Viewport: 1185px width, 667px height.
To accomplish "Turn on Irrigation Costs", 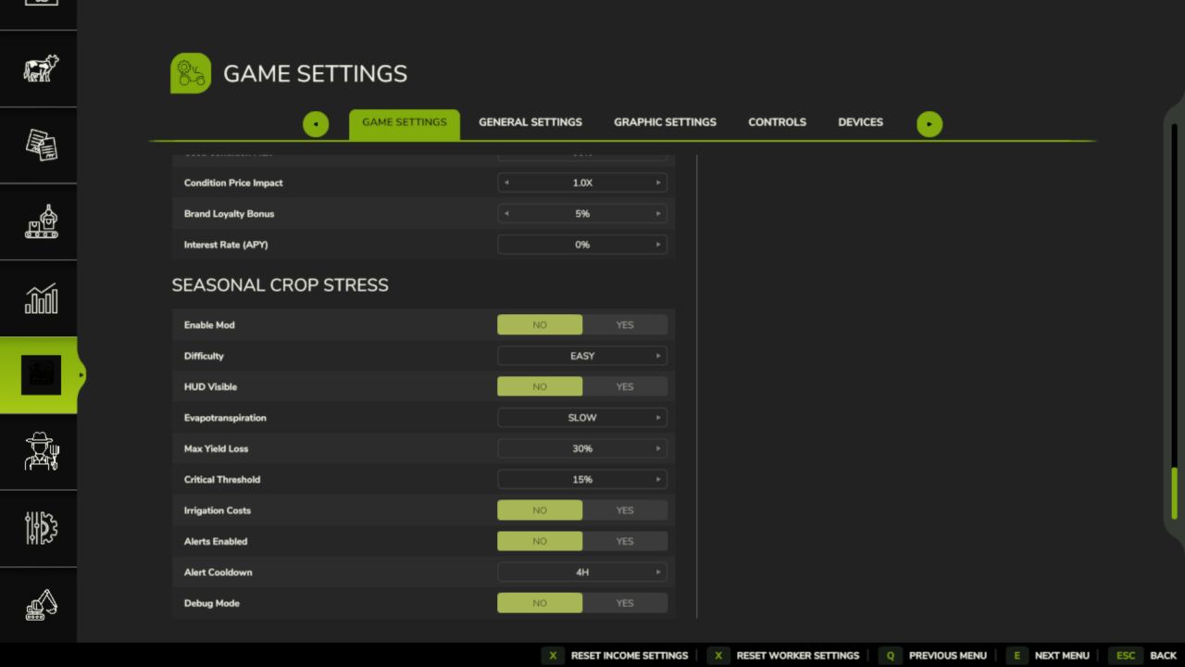I will [624, 510].
